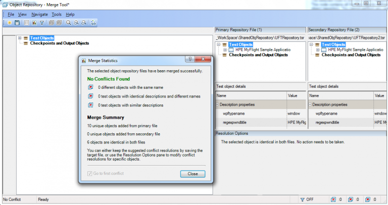Expand HPE MyFlight node in Primary Repository pane
Viewport: 388px width, 205px height.
pyautogui.click(x=225, y=50)
